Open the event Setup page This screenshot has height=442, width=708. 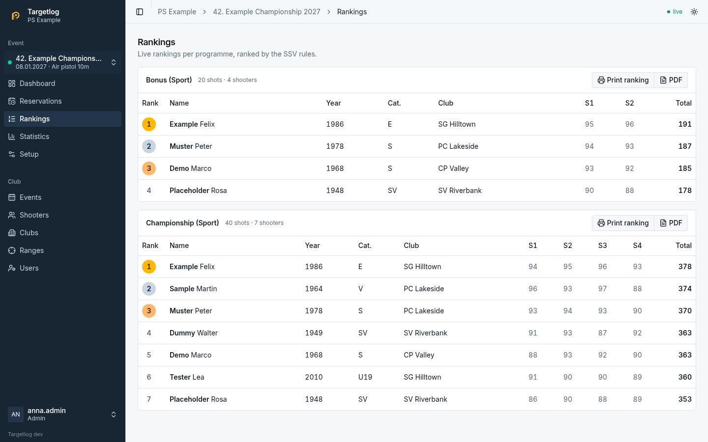[x=62, y=154]
